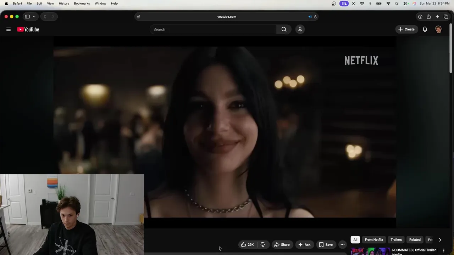454x255 pixels.
Task: Go forward in Safari history
Action: (53, 17)
